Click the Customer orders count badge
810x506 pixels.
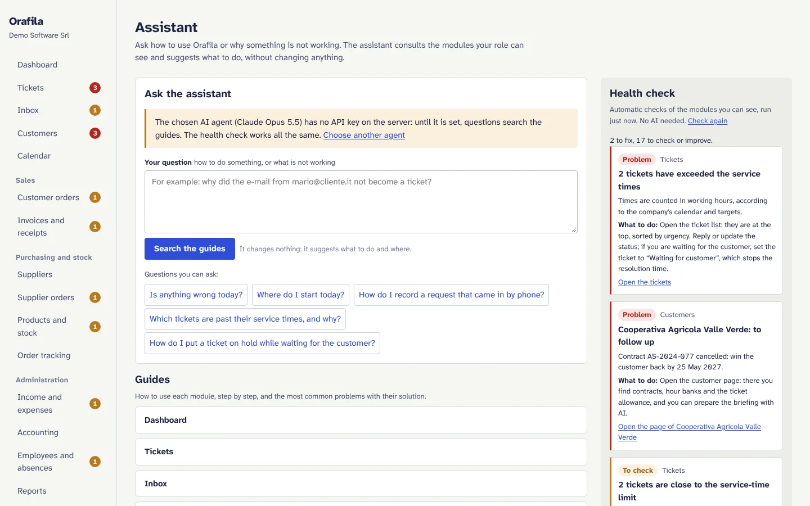[x=95, y=197]
